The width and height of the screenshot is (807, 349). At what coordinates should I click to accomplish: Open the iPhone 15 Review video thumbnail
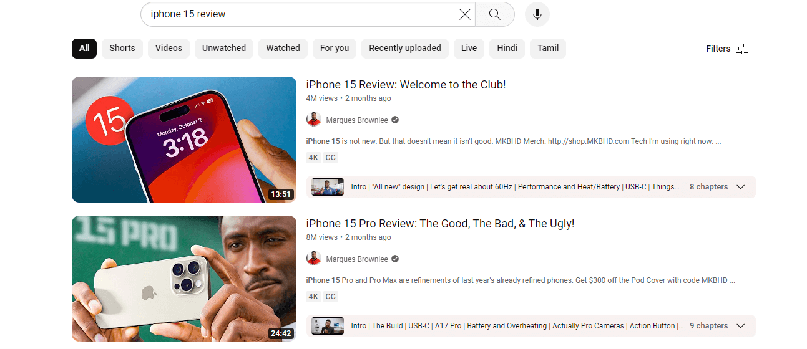[x=184, y=140]
